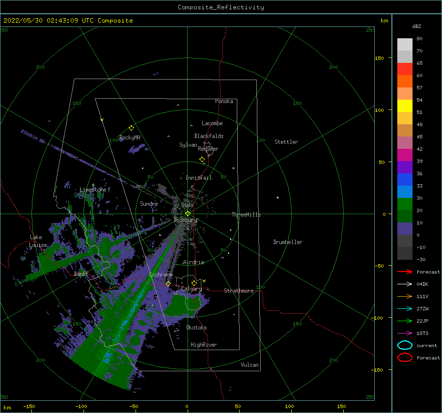The width and height of the screenshot is (442, 413).
Task: Click the magenta 18TS arrow icon
Action: (x=405, y=333)
